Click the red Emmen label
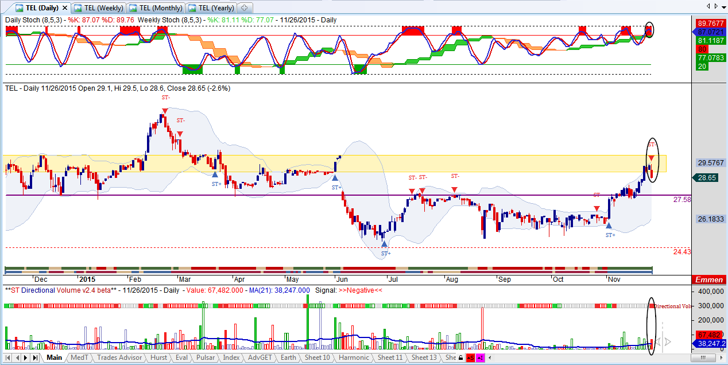Screen dimensions: 728x365 pos(710,279)
